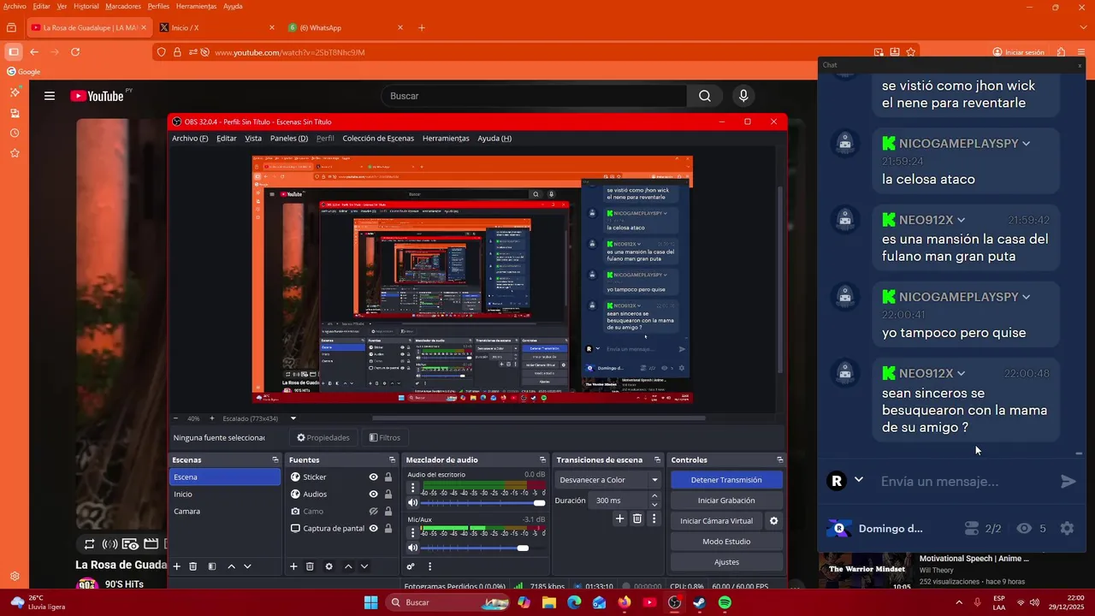The image size is (1095, 616).
Task: Start YouTube voice search microphone
Action: [x=743, y=96]
